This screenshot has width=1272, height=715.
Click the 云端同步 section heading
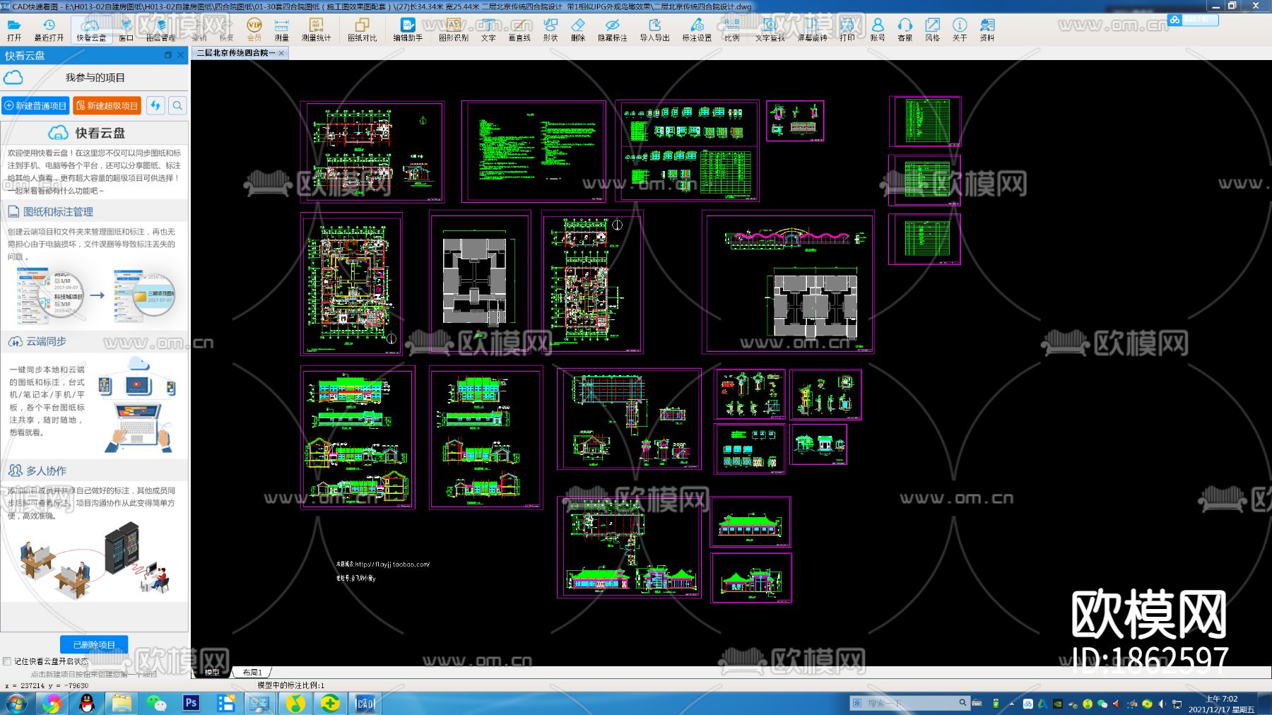pyautogui.click(x=46, y=341)
